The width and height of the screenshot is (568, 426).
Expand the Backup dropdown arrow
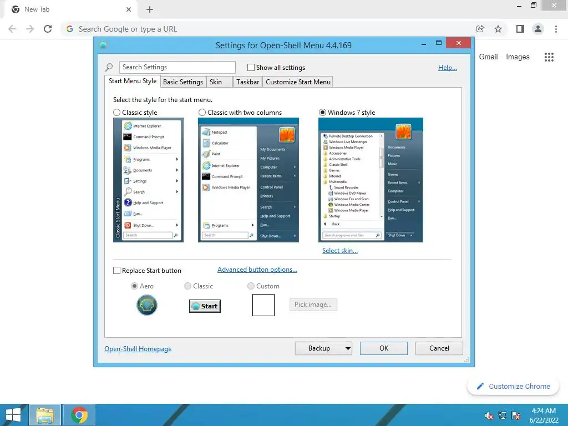348,348
